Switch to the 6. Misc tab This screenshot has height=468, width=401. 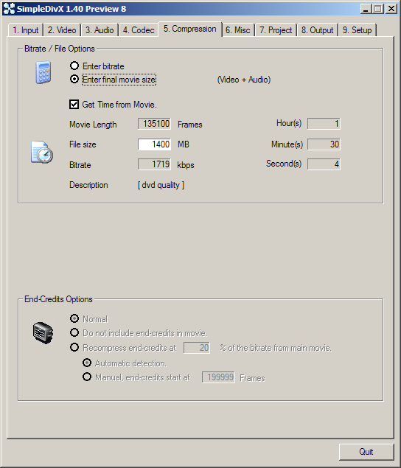tap(238, 30)
